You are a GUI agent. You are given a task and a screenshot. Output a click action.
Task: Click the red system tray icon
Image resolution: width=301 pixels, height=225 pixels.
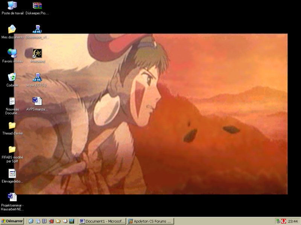point(284,221)
